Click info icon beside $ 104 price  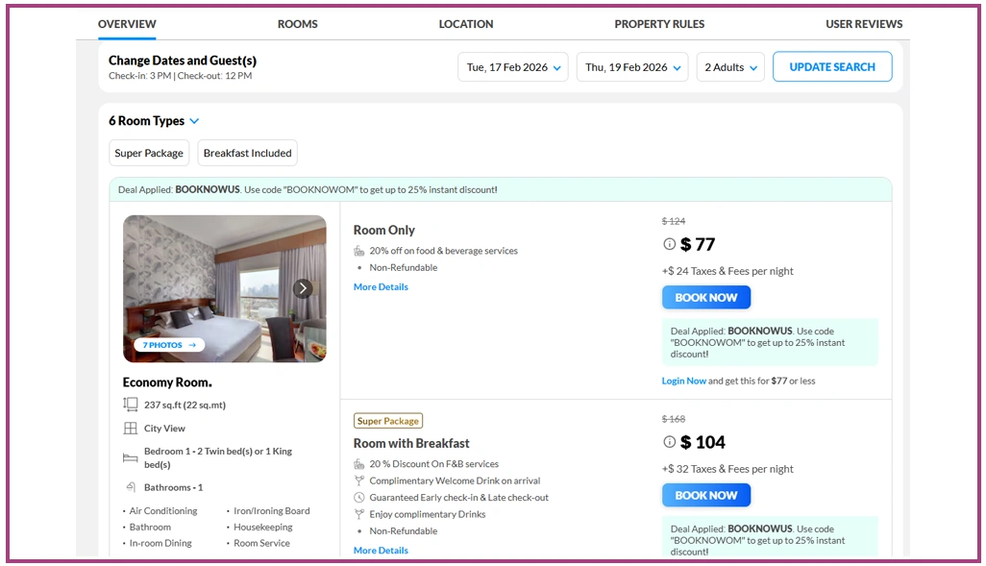[669, 442]
